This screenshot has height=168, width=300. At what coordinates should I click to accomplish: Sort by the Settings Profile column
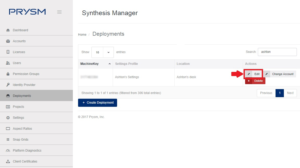point(143,64)
